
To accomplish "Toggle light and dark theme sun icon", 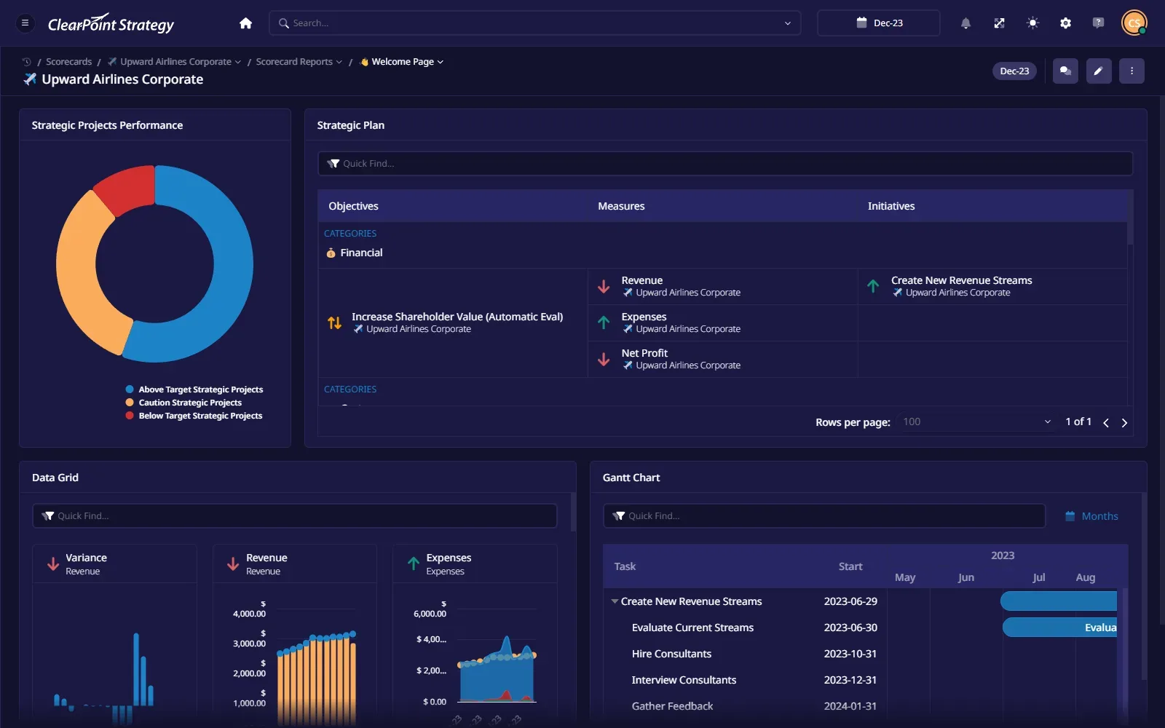I will tap(1032, 23).
